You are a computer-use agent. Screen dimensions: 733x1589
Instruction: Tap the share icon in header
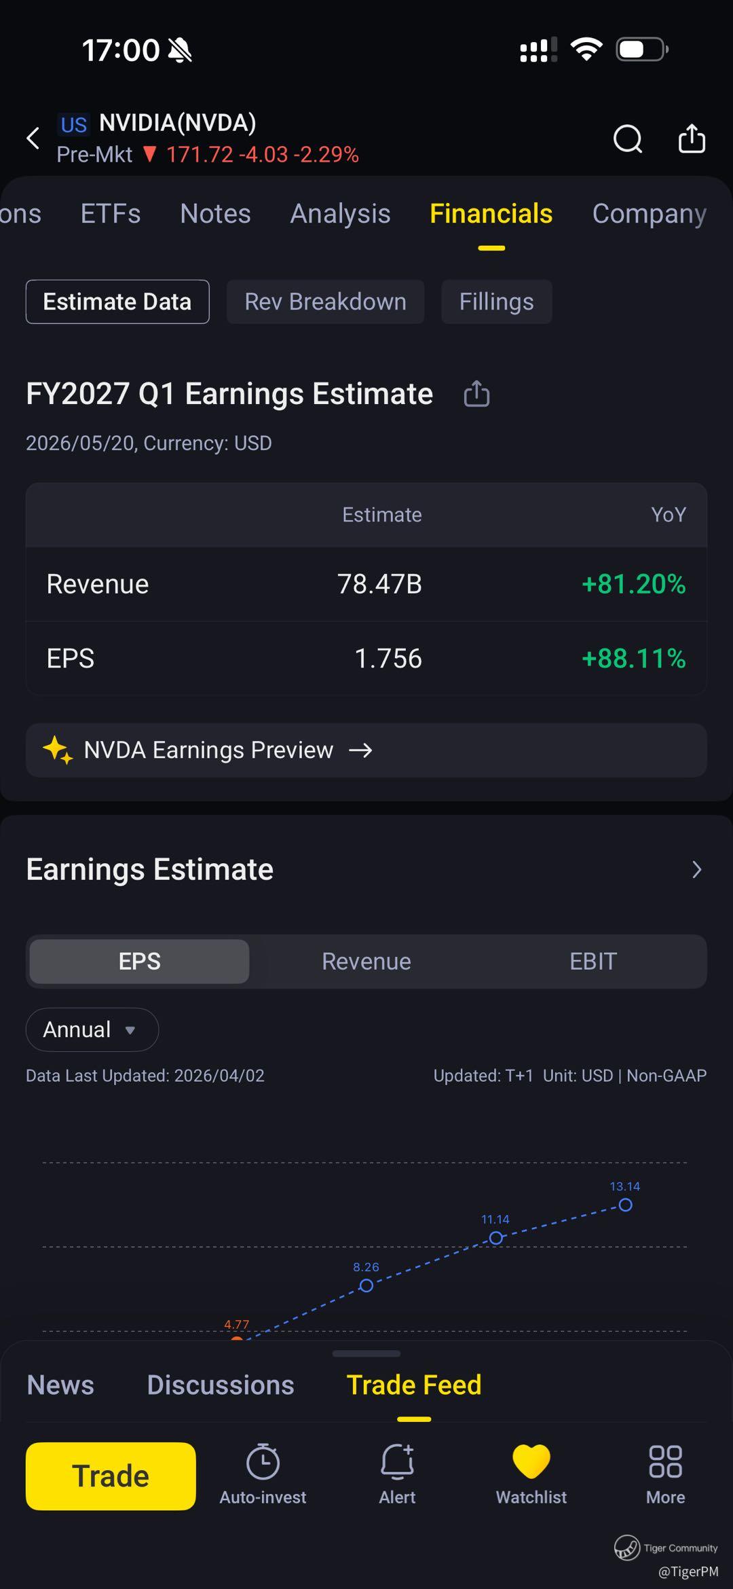click(x=692, y=139)
